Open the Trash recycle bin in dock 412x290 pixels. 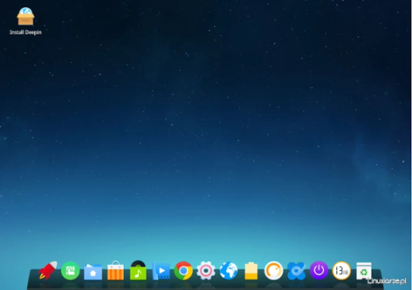point(364,271)
